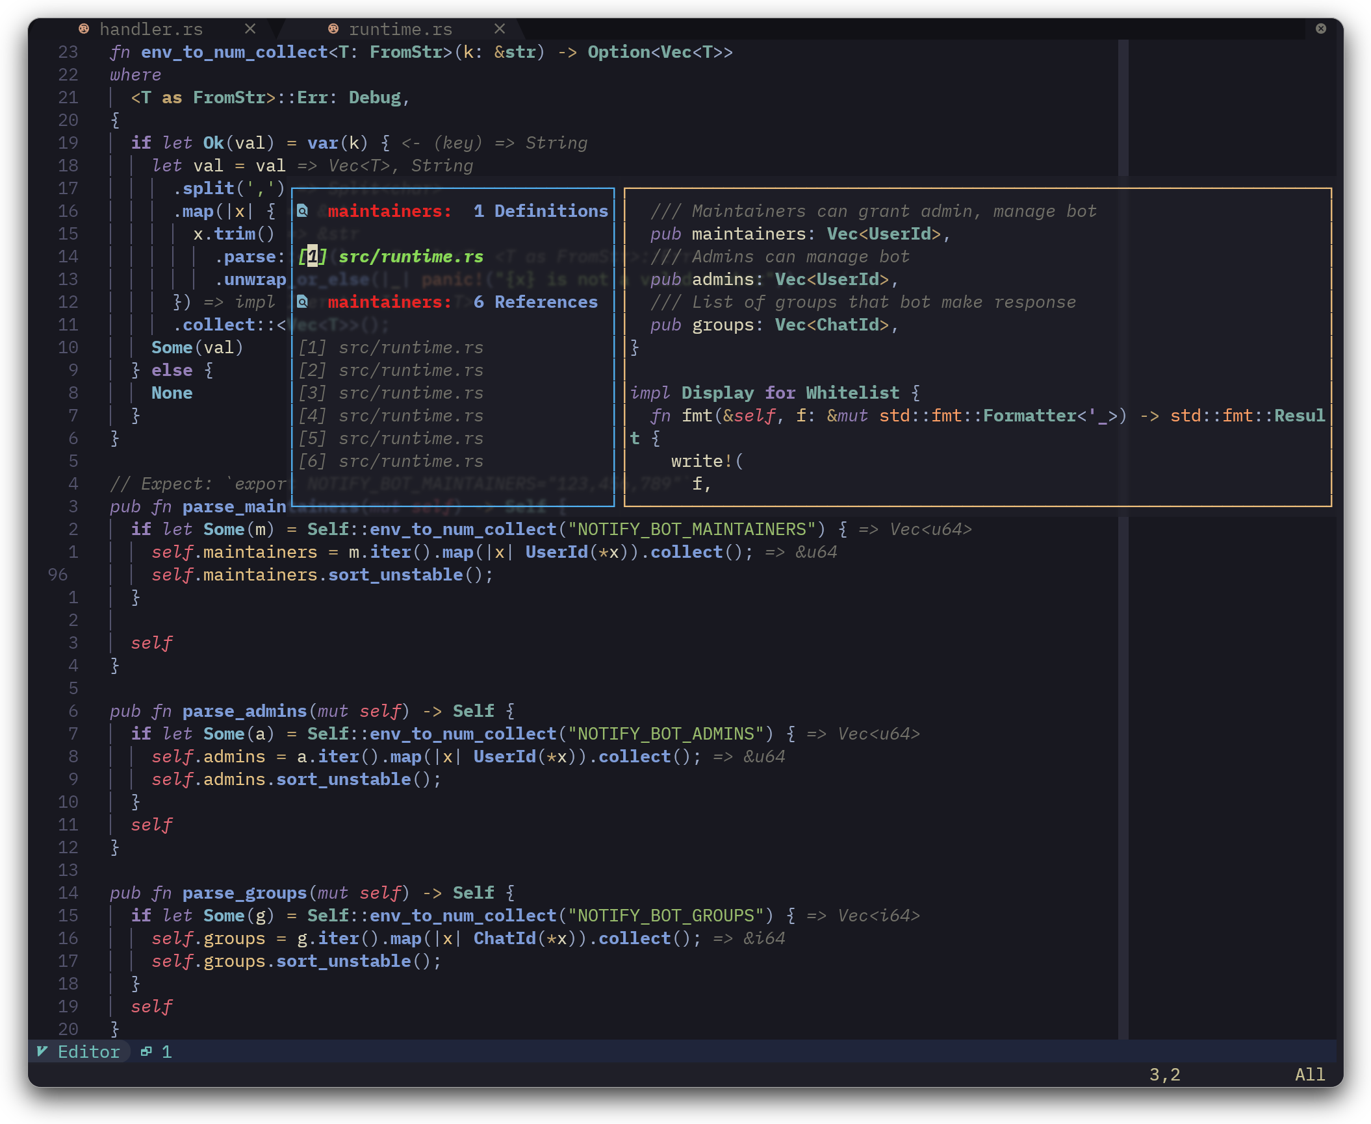Screen dimensions: 1371x1124
Task: Click search icon beside maintainers References header
Action: coord(302,302)
